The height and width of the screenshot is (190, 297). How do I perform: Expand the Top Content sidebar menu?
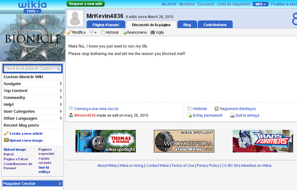pyautogui.click(x=32, y=91)
